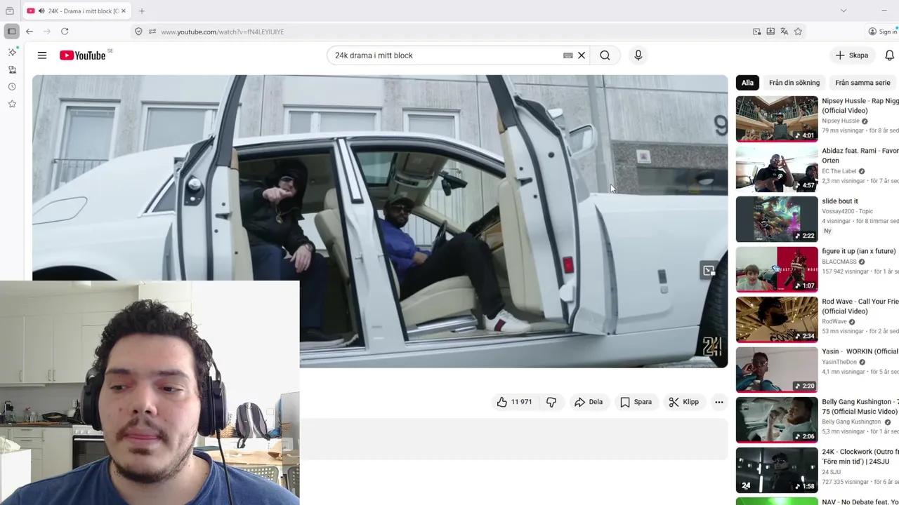The height and width of the screenshot is (505, 899).
Task: Clear the YouTube search text with X
Action: pos(582,55)
